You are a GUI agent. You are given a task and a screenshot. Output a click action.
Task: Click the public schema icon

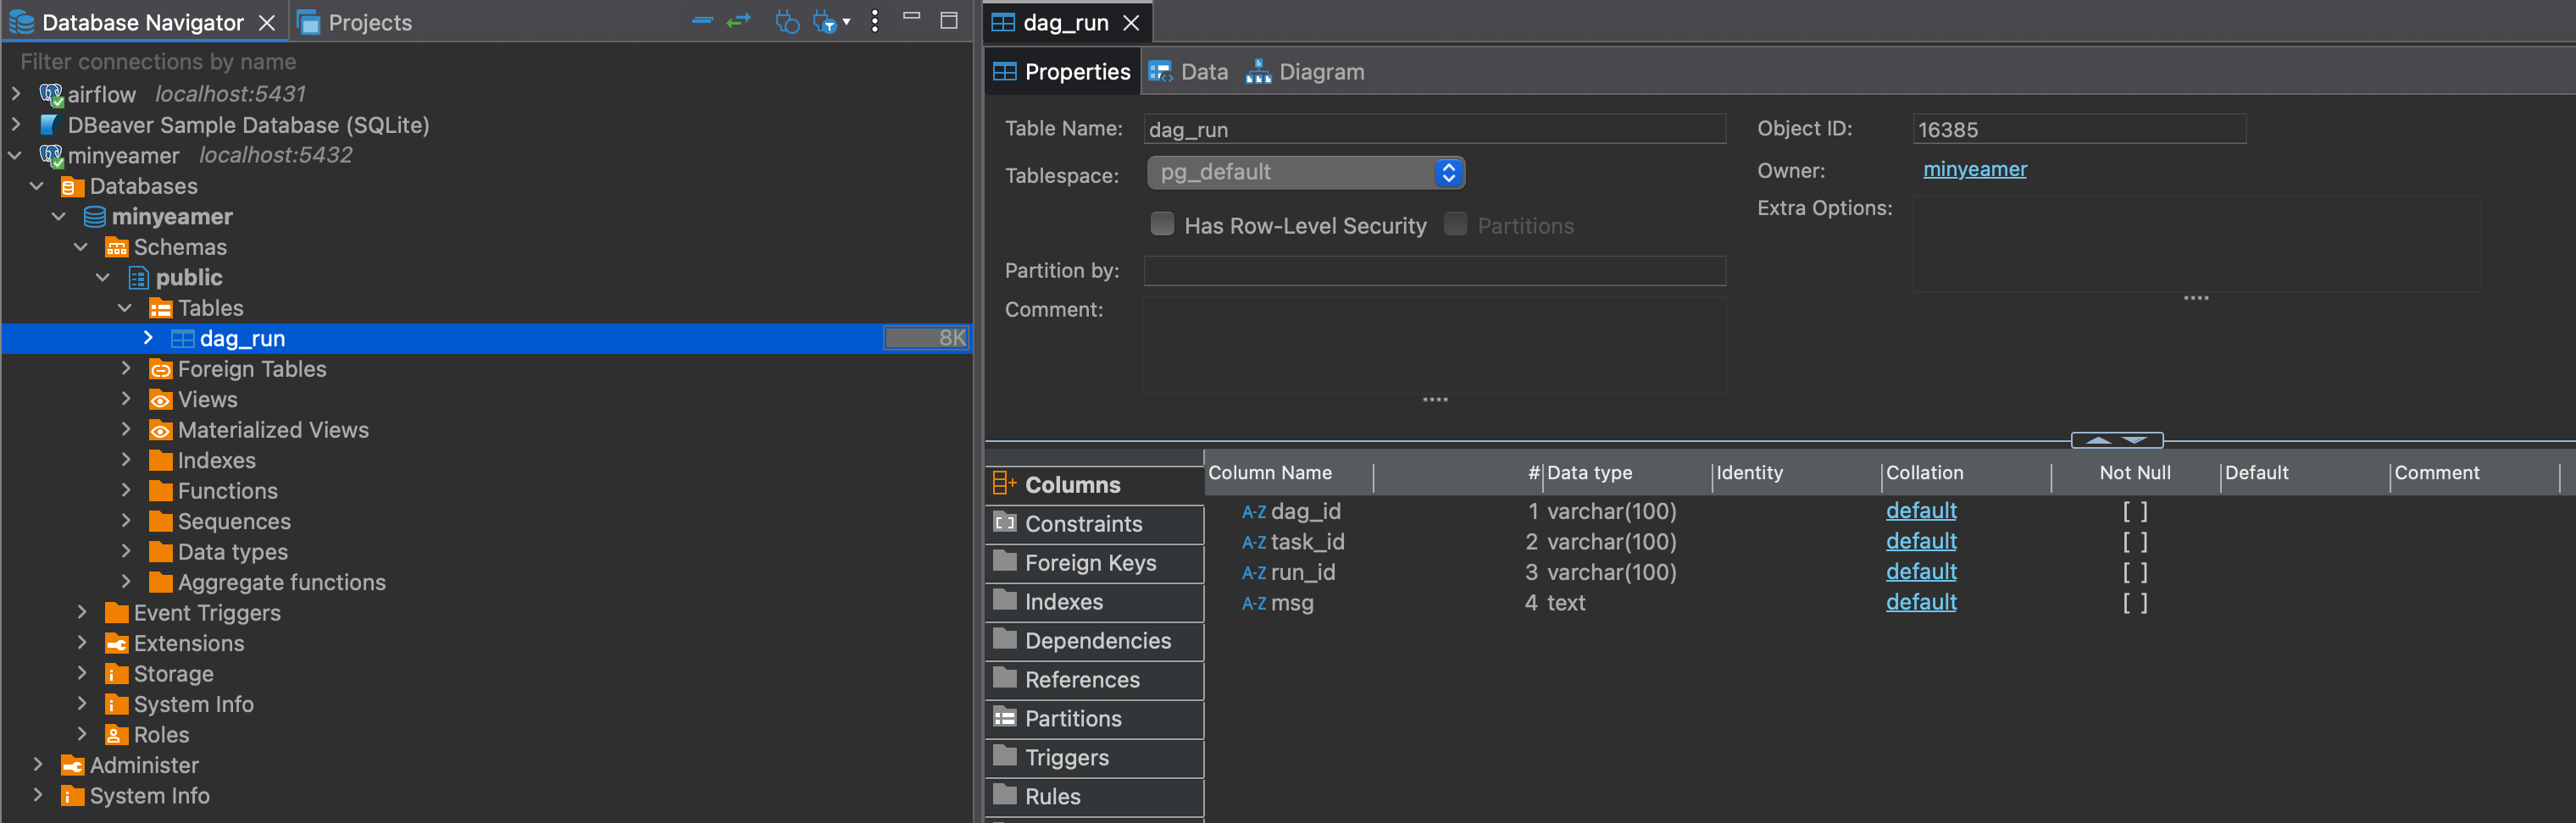[139, 278]
